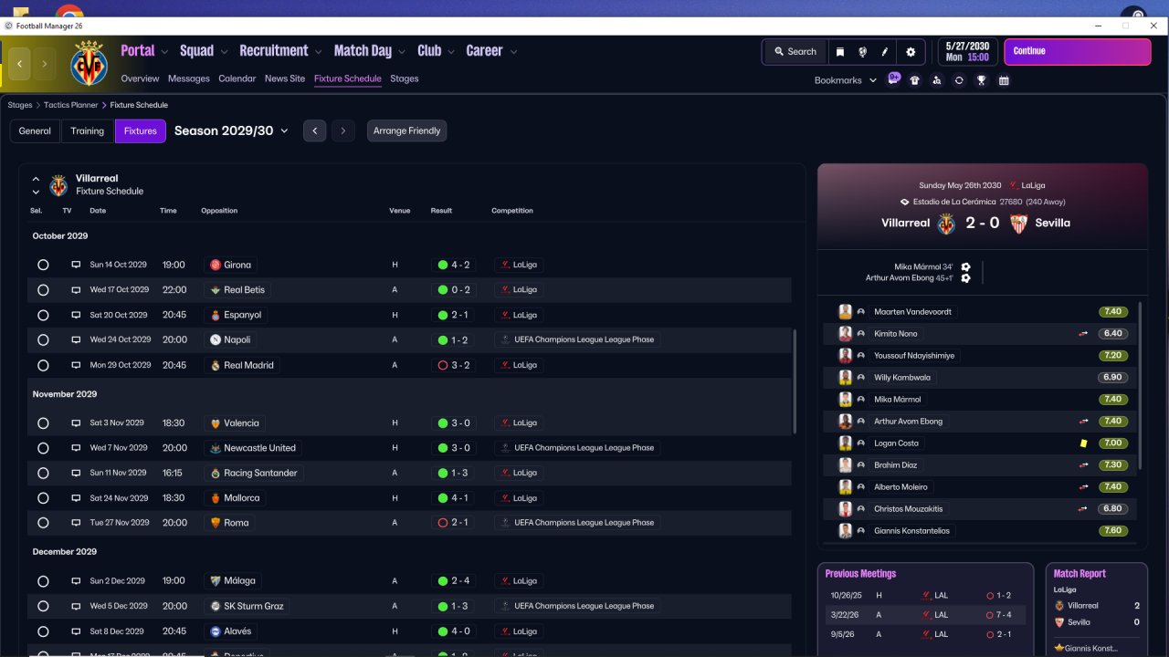Click the Villarreal club crest in header
Screen dimensions: 1169x657
tap(89, 63)
